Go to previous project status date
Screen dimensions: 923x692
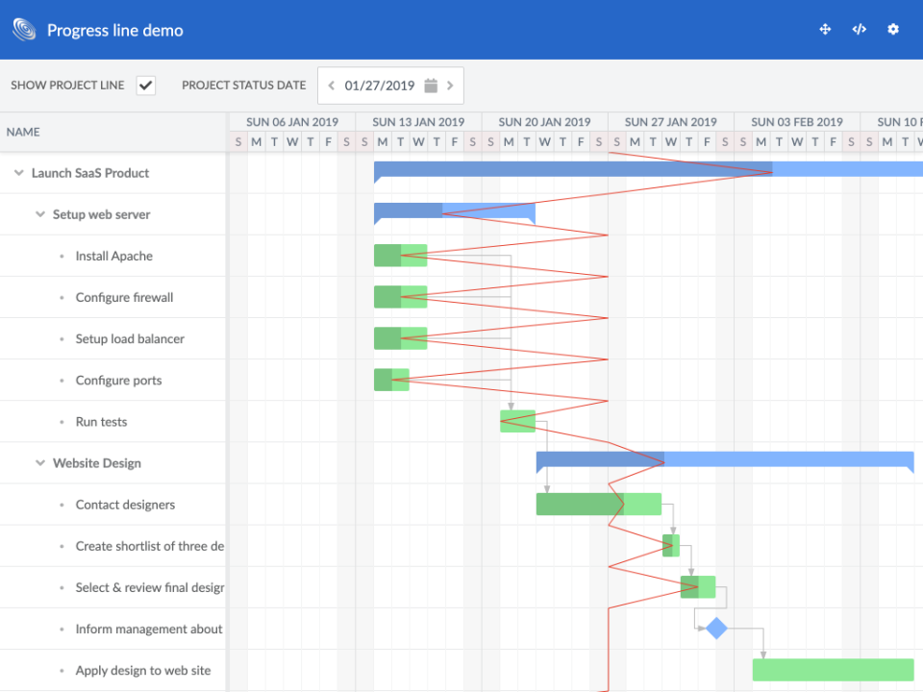tap(332, 86)
